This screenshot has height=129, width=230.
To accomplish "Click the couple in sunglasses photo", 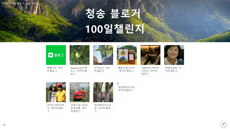I will (56, 92).
